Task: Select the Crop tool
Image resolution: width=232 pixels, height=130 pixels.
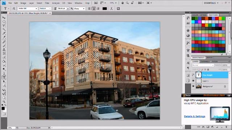Action: coord(4,34)
